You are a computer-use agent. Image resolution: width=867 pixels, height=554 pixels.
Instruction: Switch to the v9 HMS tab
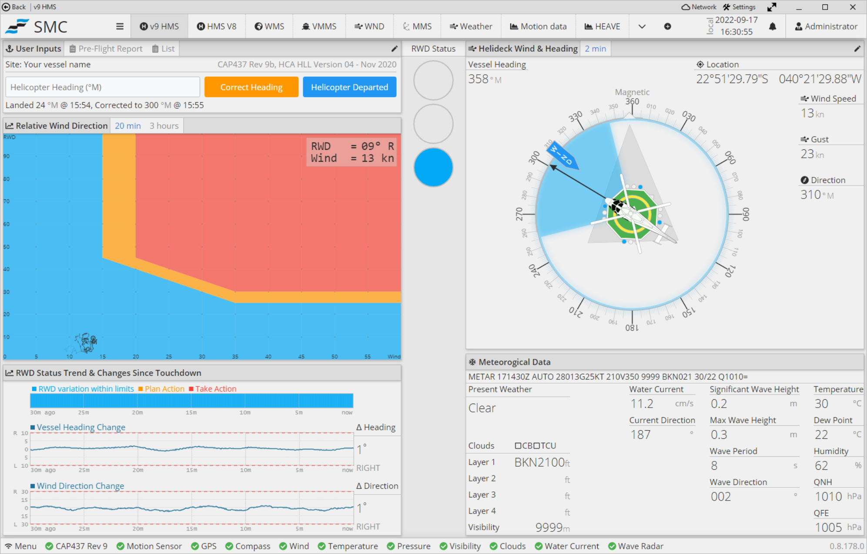[159, 27]
